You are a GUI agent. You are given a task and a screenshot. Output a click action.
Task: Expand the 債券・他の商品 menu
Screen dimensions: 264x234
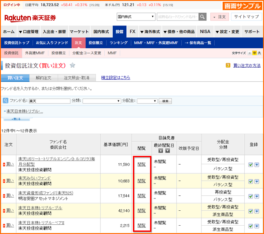click(179, 32)
